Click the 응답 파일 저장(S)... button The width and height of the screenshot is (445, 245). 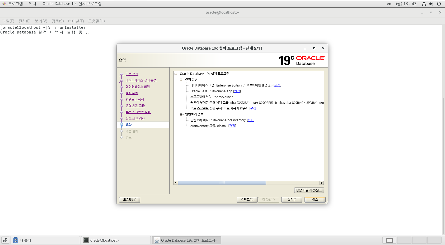coord(309,190)
